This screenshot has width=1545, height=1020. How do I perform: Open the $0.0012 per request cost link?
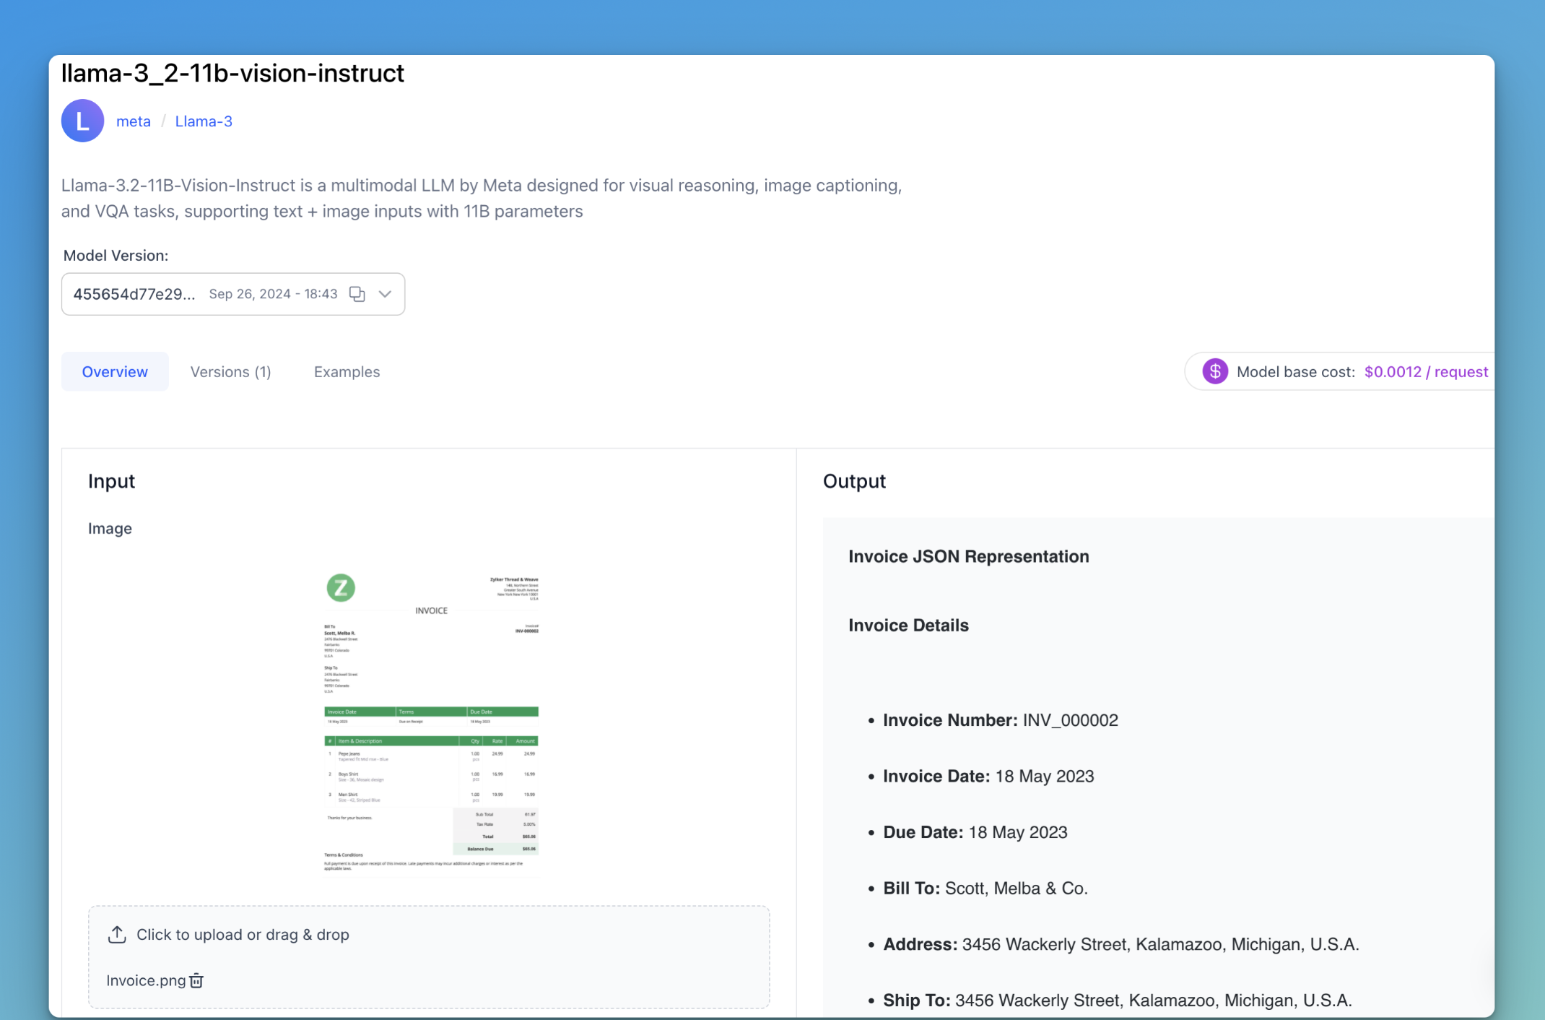(x=1426, y=371)
